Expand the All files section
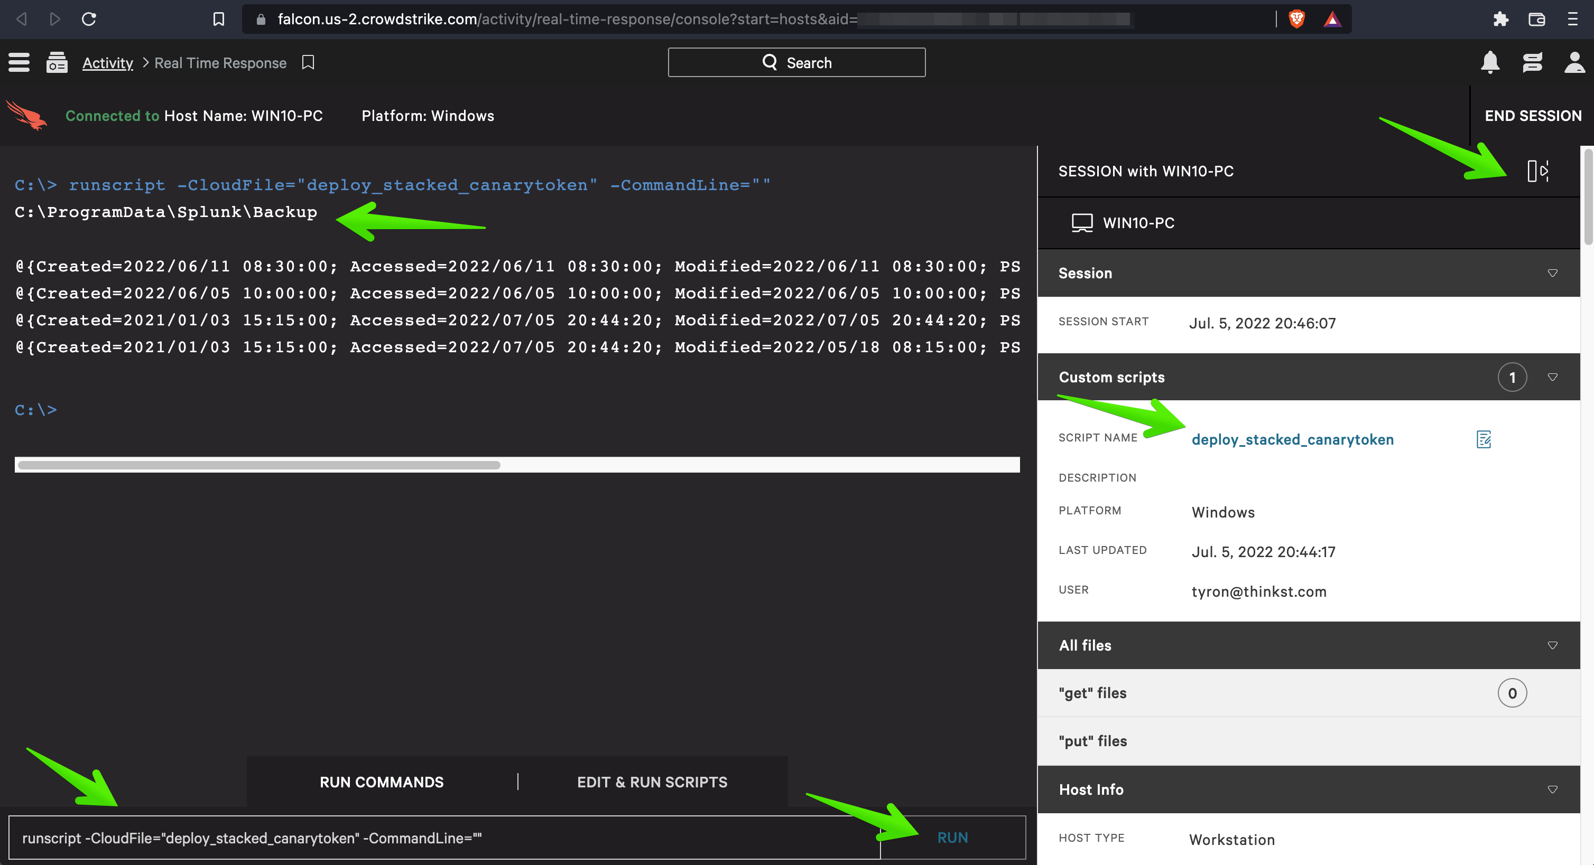 [x=1553, y=645]
